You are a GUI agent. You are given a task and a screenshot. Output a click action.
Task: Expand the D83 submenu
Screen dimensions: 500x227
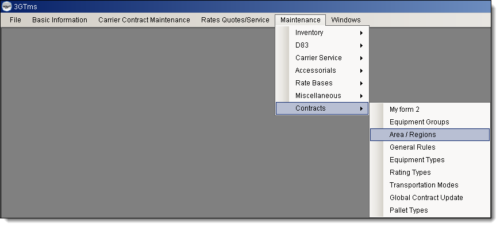[322, 45]
